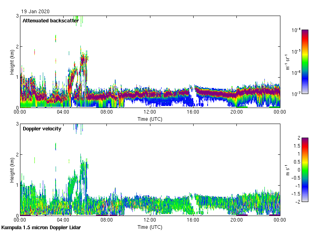Screen dimensions: 312x232
Task: Click the 10^-7 label on the backscatter colorbar
Action: (x=296, y=94)
